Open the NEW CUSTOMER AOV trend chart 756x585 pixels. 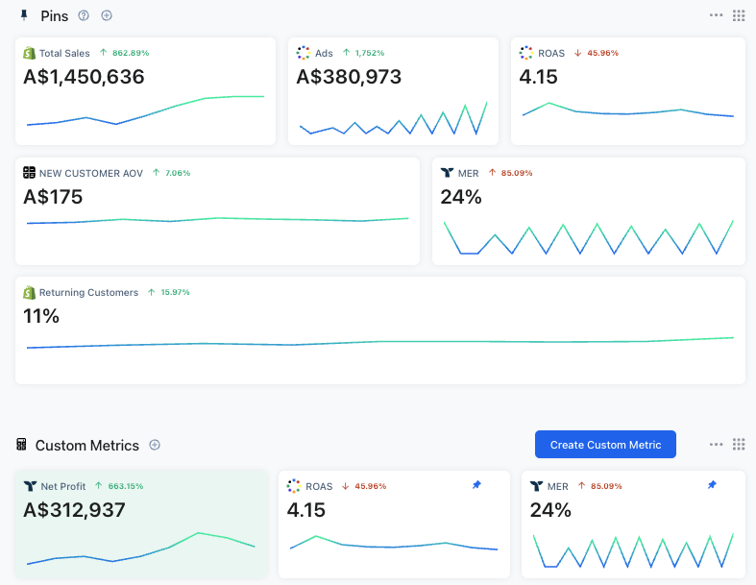[217, 220]
